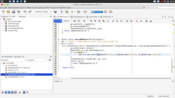Open the Debug menu
Screen dimensions: 175x98
tap(41, 8)
